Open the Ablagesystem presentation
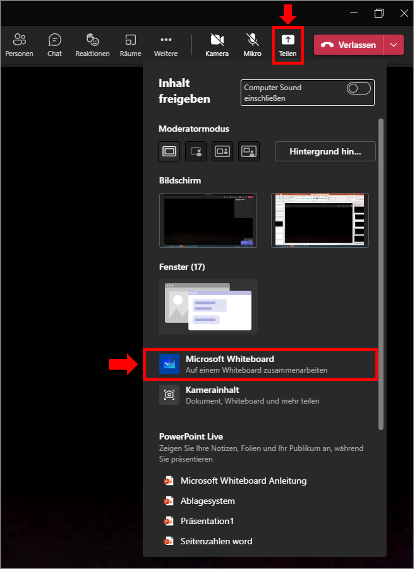 point(208,501)
